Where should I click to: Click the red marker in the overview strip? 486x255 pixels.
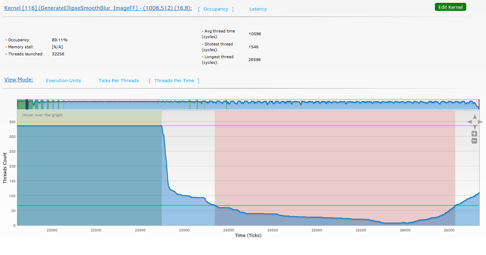[x=27, y=104]
